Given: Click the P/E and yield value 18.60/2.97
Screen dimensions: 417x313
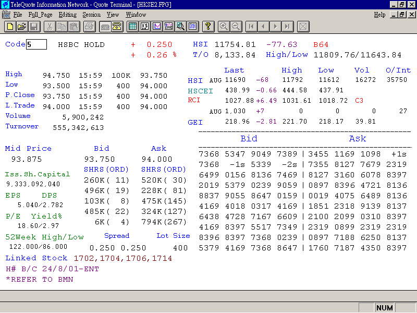Looking at the screenshot, I should 38,226.
